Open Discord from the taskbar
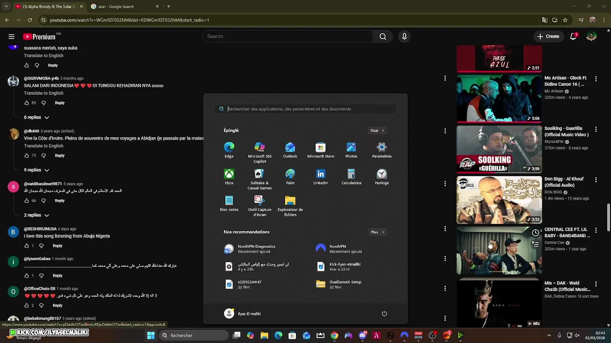The height and width of the screenshot is (343, 611). pyautogui.click(x=362, y=335)
